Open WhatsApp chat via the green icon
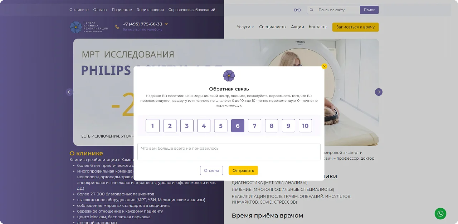The width and height of the screenshot is (458, 224). (440, 213)
